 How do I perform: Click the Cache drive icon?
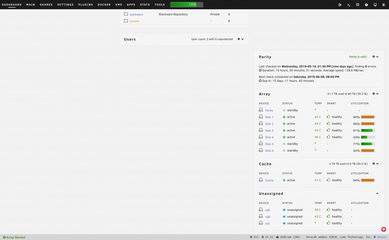(261, 180)
